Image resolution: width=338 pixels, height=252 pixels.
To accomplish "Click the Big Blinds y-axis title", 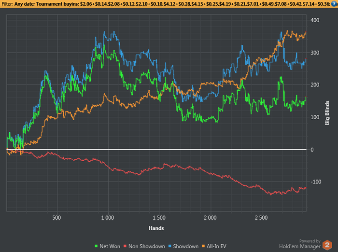I will coord(327,113).
